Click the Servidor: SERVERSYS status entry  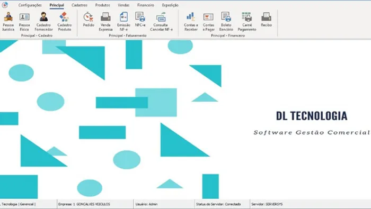pos(267,204)
